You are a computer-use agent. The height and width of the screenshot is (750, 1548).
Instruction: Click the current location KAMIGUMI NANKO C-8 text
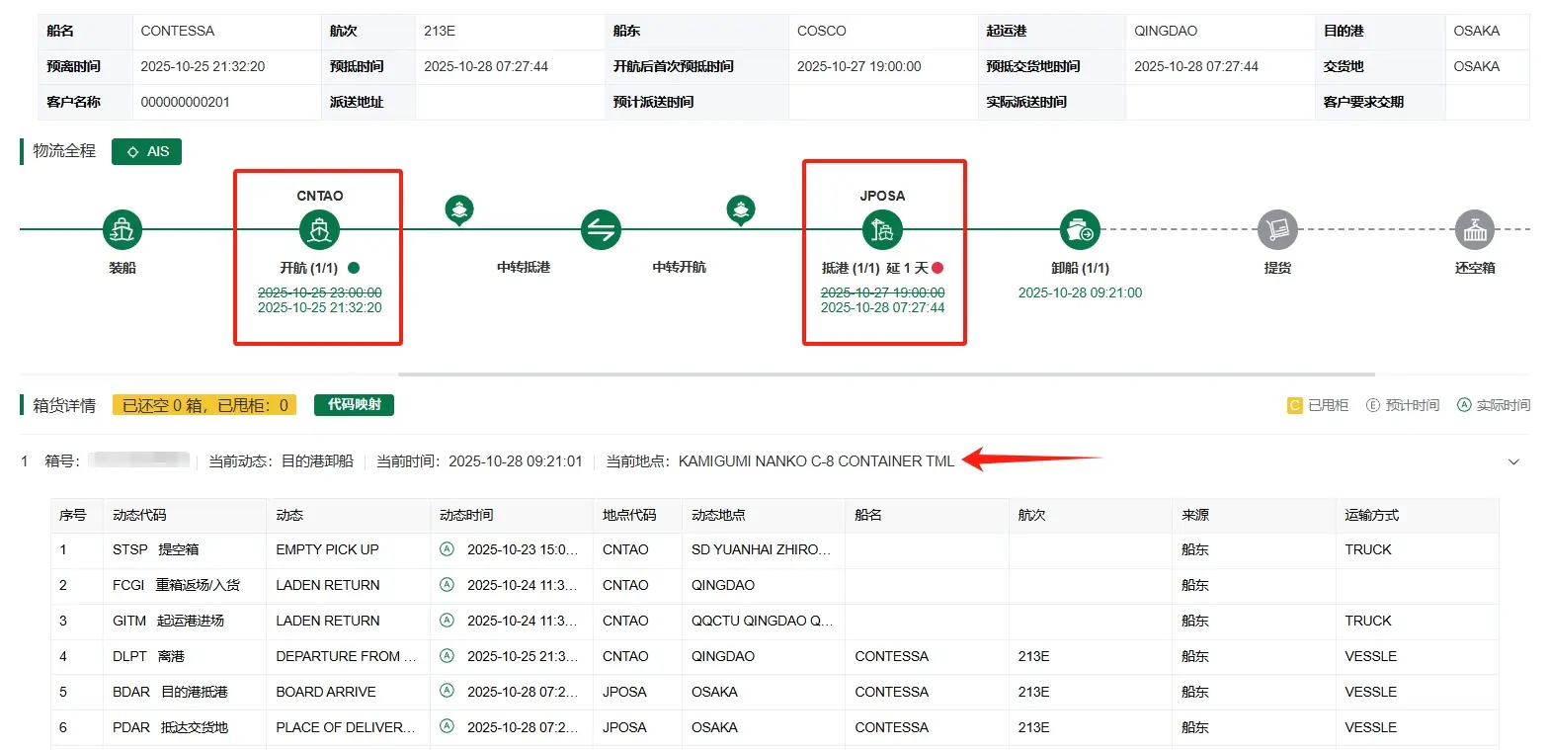click(817, 461)
